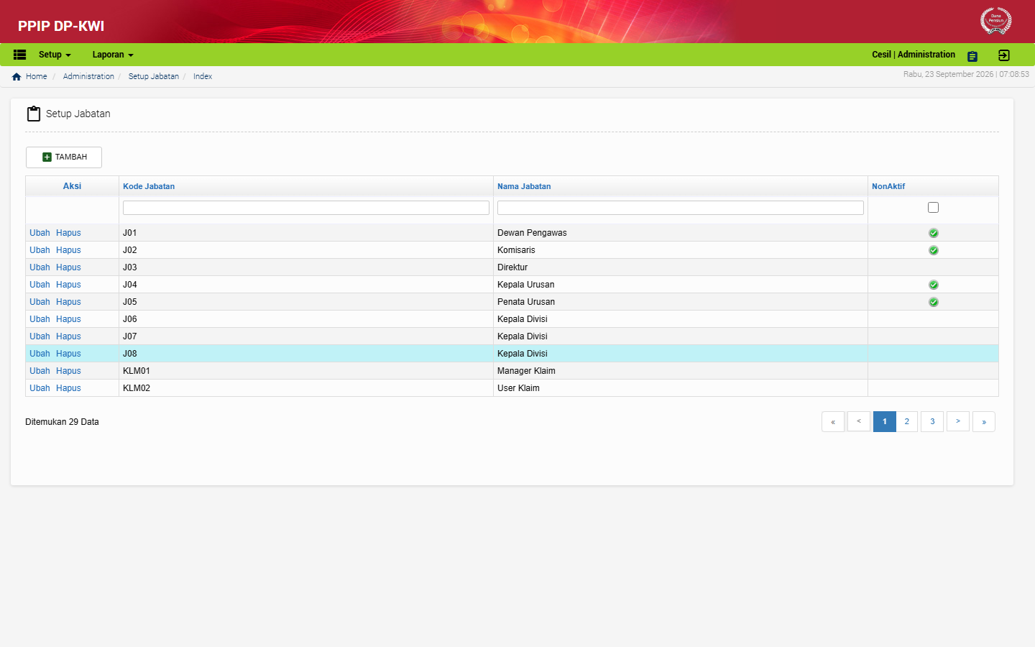Click the logout icon in green bar
This screenshot has height=647, width=1035.
pyautogui.click(x=1004, y=55)
